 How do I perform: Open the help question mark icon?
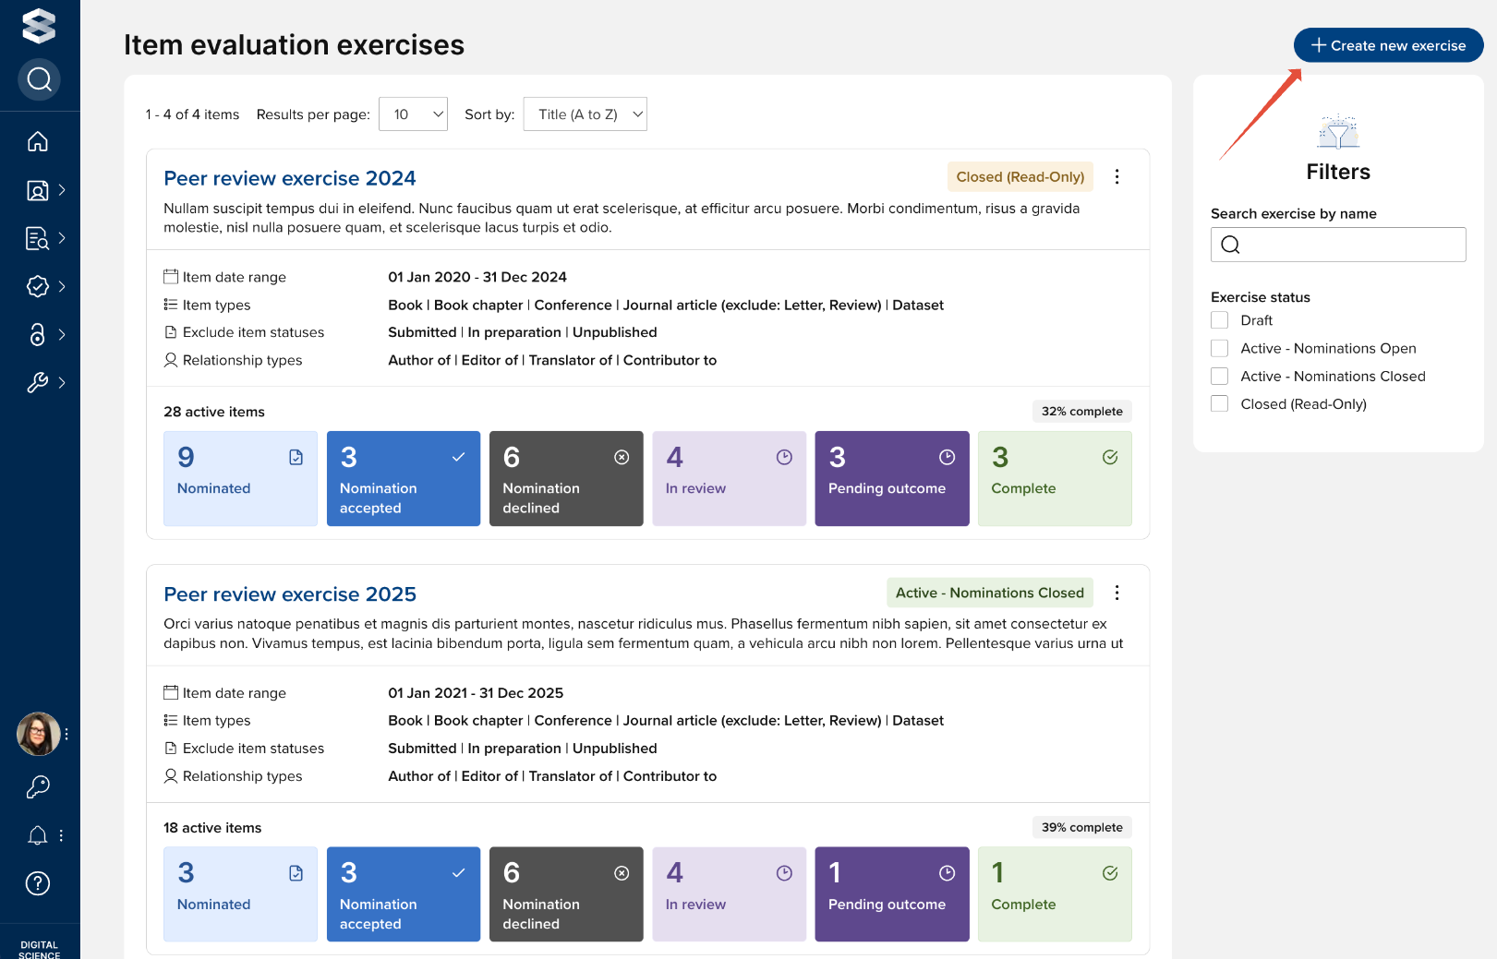point(38,883)
